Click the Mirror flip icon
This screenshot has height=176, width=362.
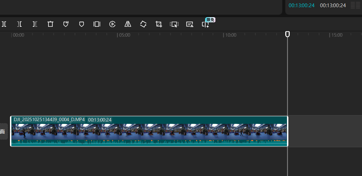tap(128, 24)
